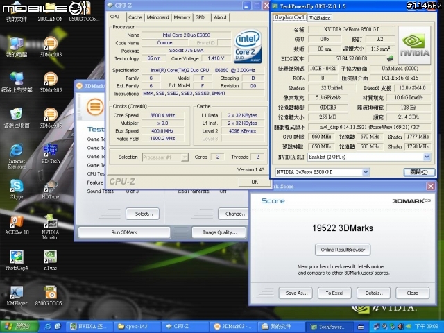Click Online ResultBrowser in 3DMark Score
This screenshot has width=444, height=333.
click(343, 250)
